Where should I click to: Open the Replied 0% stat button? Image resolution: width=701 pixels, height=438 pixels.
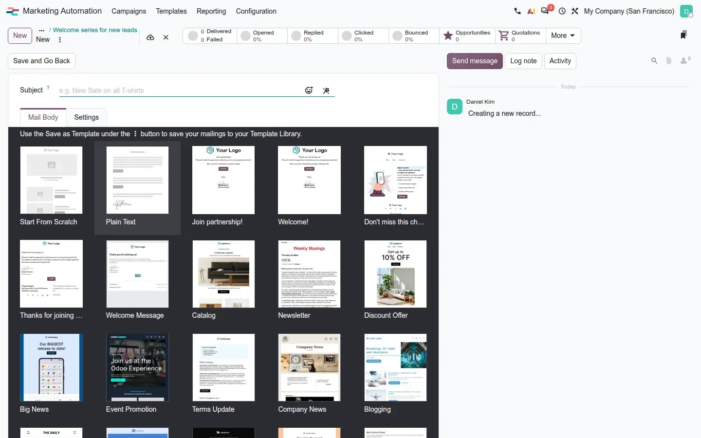313,36
